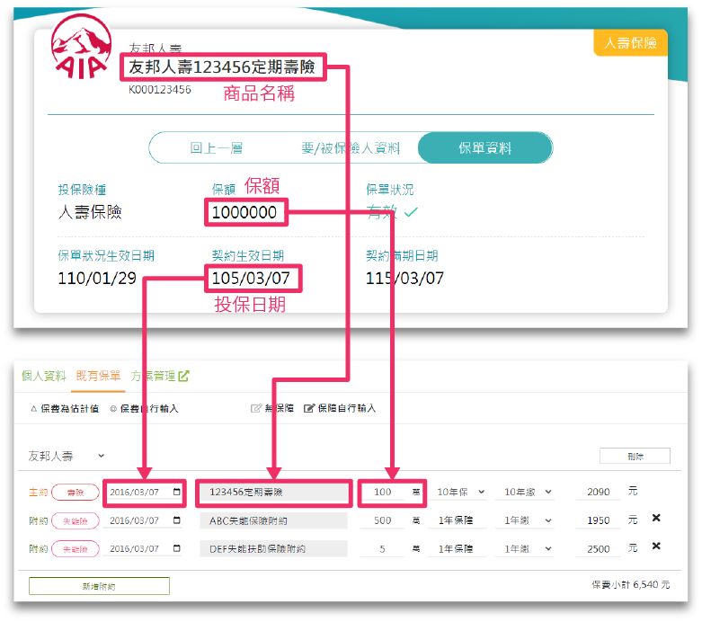Click the 失能險 tag on DEF失能扶助保險附約 row
The image size is (702, 622).
pos(76,549)
